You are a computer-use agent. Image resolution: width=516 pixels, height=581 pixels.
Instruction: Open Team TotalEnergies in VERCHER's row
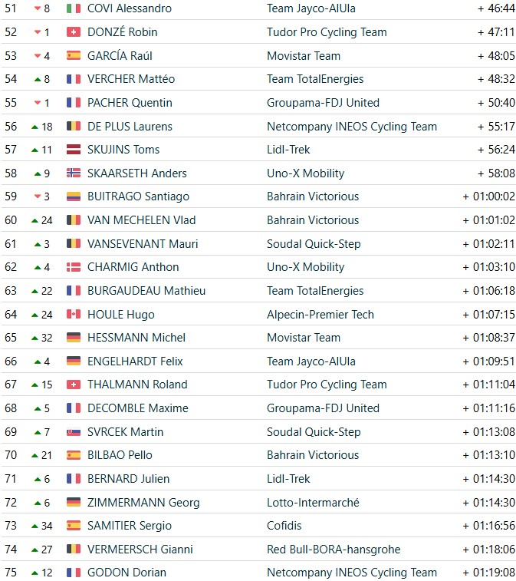pos(315,79)
